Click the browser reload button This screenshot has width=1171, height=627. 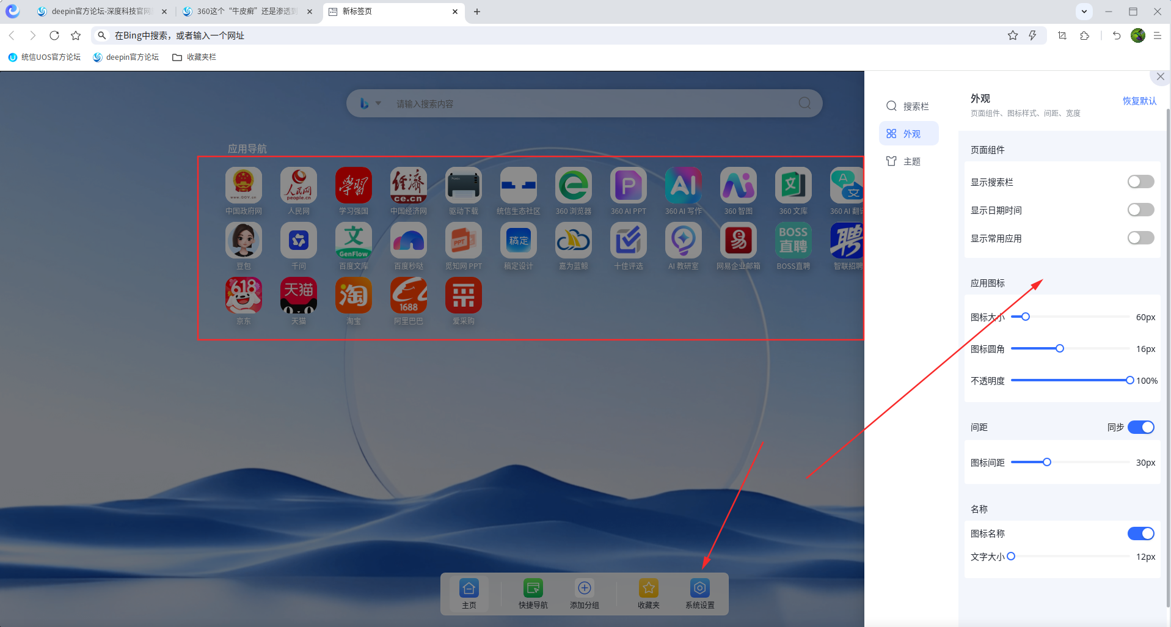pyautogui.click(x=54, y=35)
